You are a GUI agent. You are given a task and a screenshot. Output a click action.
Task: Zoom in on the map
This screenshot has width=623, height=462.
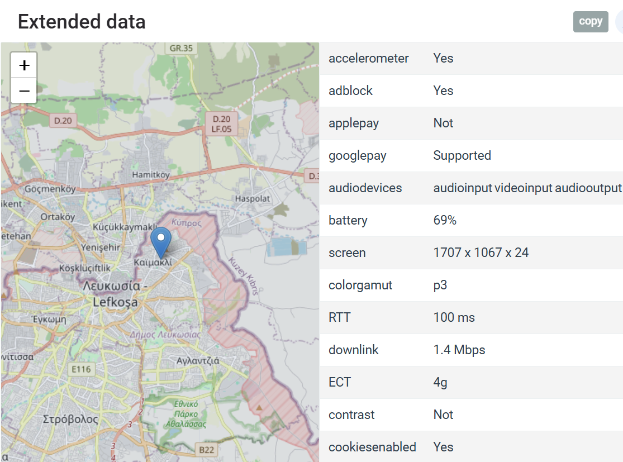23,64
